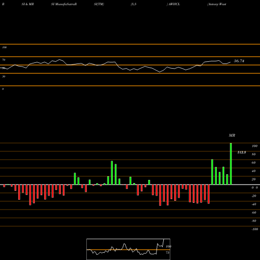Select the 'SI MunafaSutraR' header text
The height and width of the screenshot is (260, 260).
point(64,4)
